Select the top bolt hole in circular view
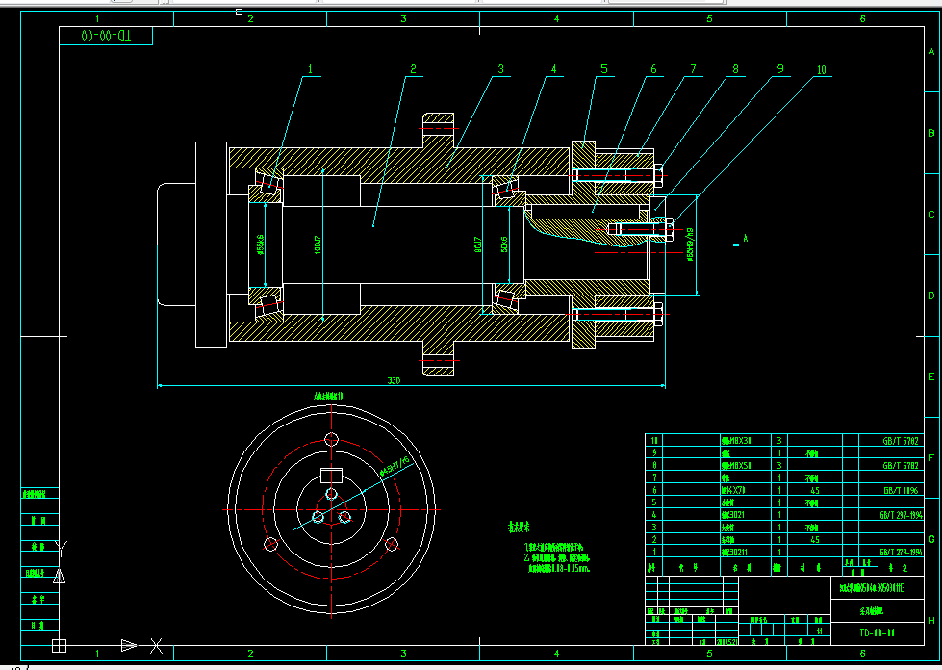Screen dimensions: 942x670 [x=331, y=439]
